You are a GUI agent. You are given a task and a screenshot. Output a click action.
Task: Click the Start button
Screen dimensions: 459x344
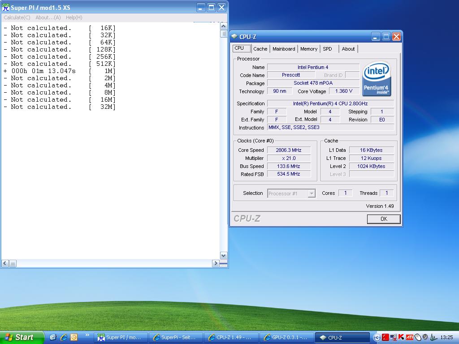(x=21, y=337)
